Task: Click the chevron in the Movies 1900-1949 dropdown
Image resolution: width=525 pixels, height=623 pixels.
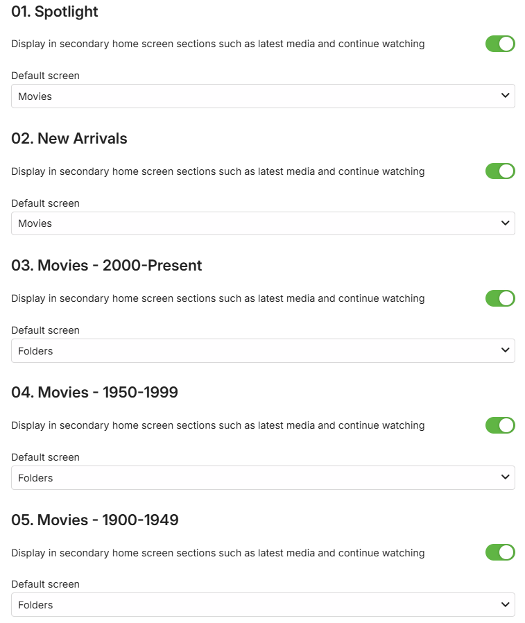Action: tap(505, 604)
